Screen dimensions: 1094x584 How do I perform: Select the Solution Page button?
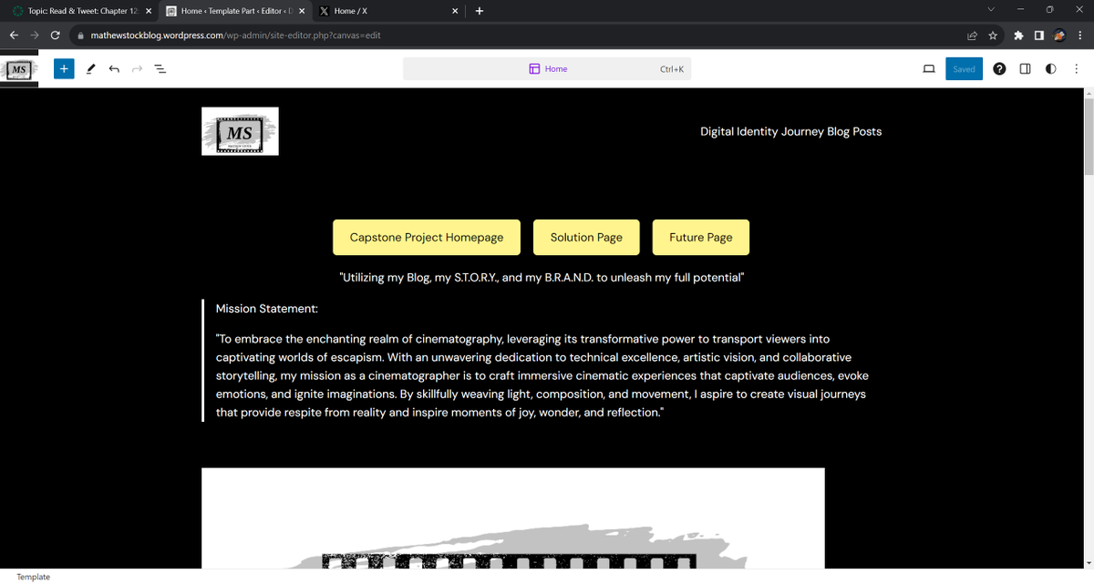tap(586, 237)
